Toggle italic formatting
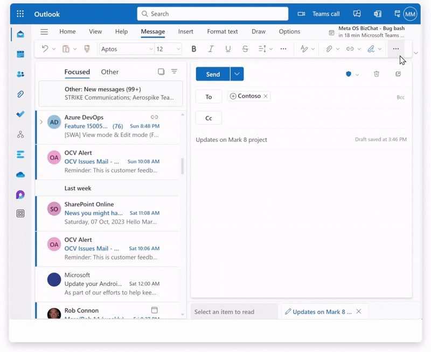Screen dimensions: 431x352 click(211, 49)
